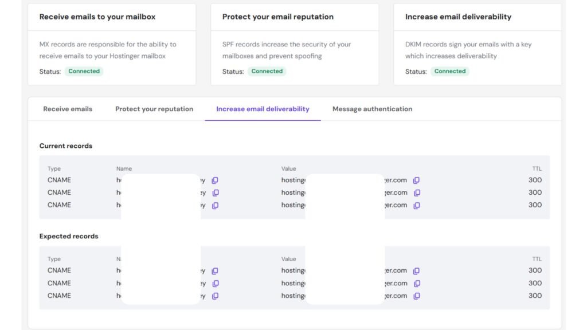
Task: Copy the second CNAME name in Expected records
Action: (x=215, y=283)
